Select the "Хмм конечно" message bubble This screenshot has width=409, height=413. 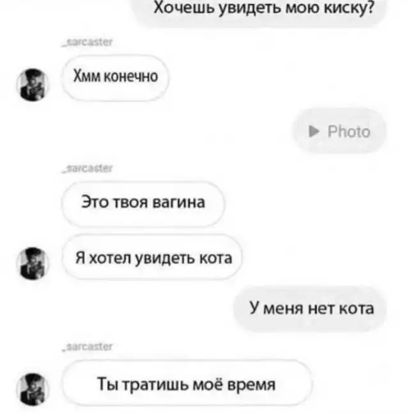(116, 78)
